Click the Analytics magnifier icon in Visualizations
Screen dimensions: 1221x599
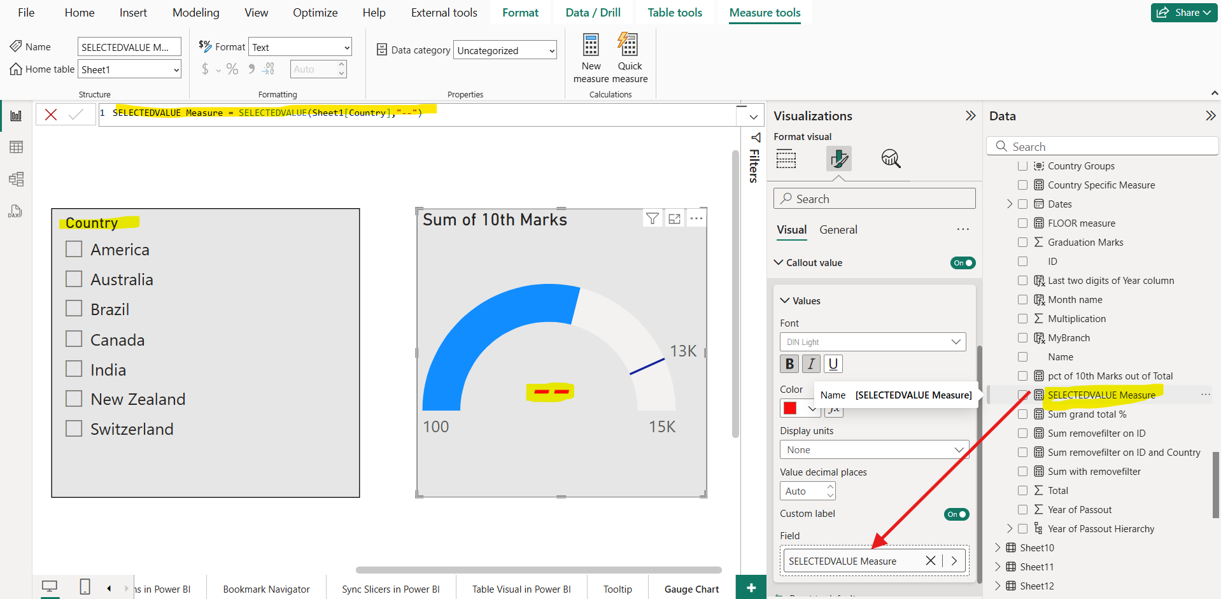(891, 159)
